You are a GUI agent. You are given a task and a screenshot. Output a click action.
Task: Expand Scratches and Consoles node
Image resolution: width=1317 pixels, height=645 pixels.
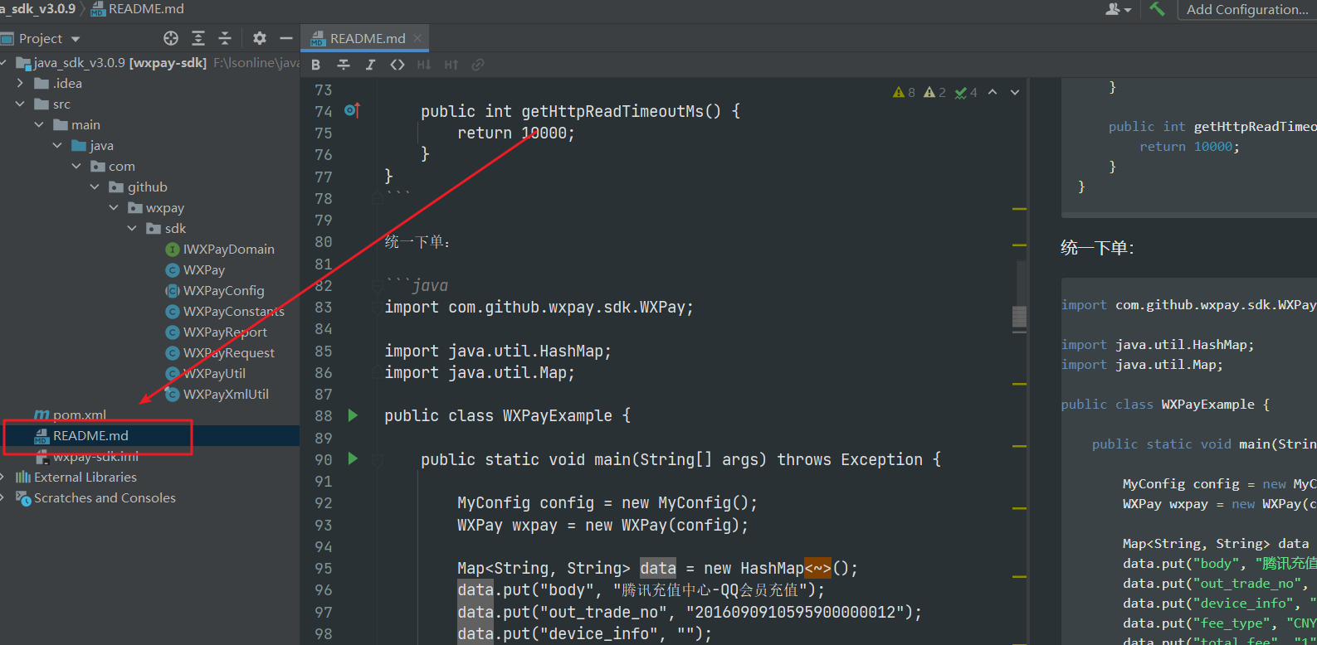(3, 497)
